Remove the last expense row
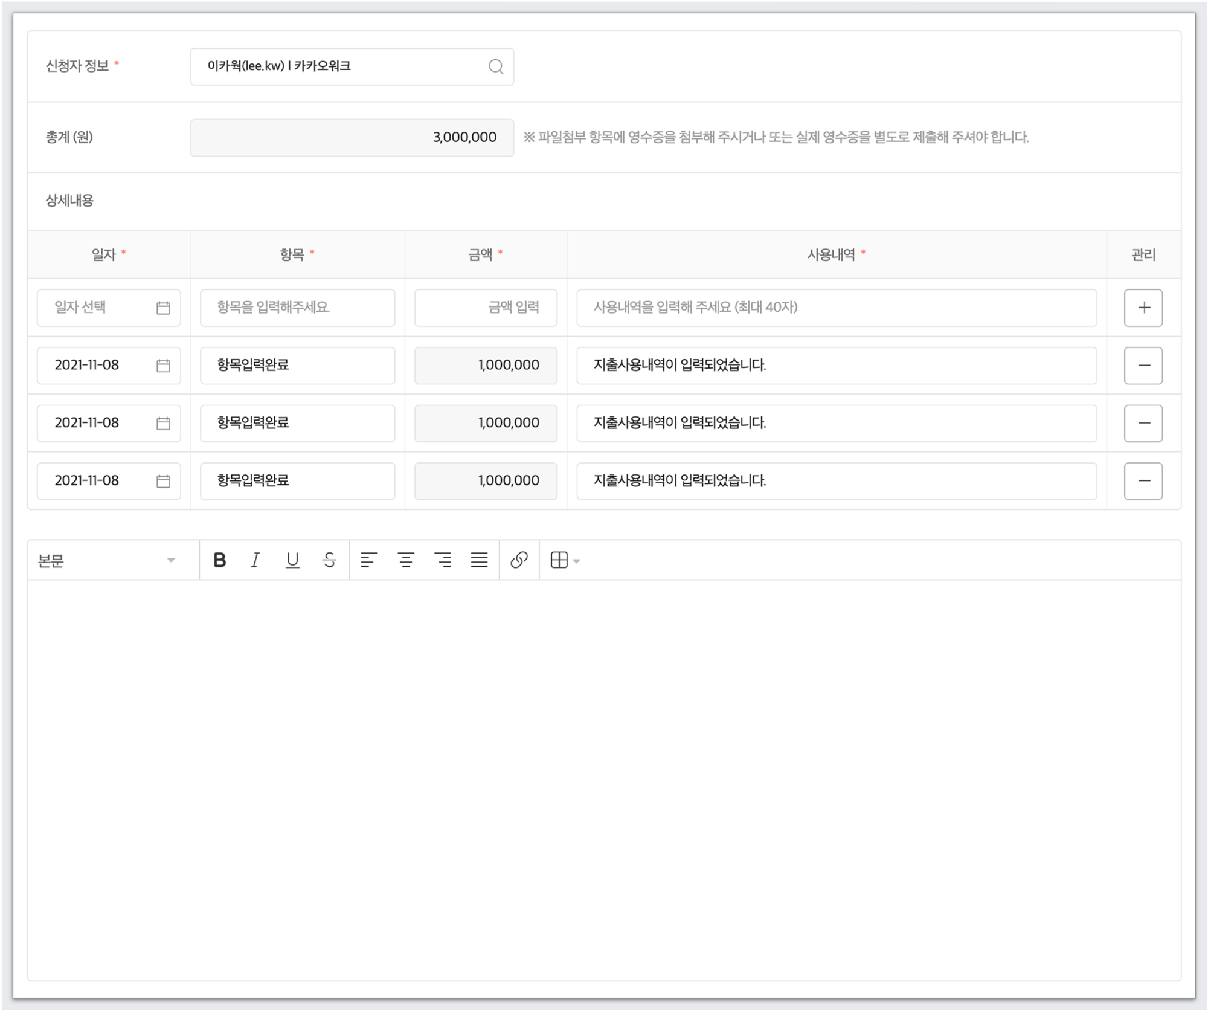Screen dimensions: 1208x1011 [x=1143, y=480]
